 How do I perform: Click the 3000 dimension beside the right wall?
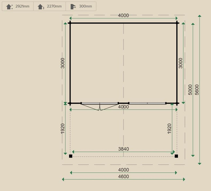(x=180, y=63)
